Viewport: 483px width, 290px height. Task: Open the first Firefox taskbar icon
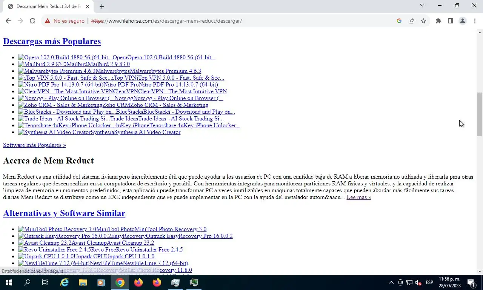pos(138,282)
